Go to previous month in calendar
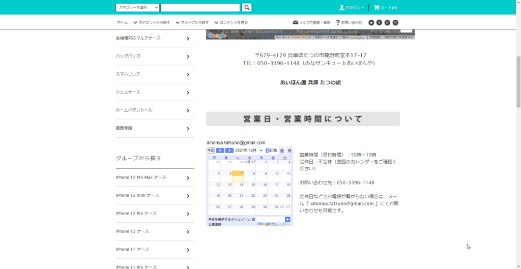Image resolution: width=521 pixels, height=269 pixels. 220,151
